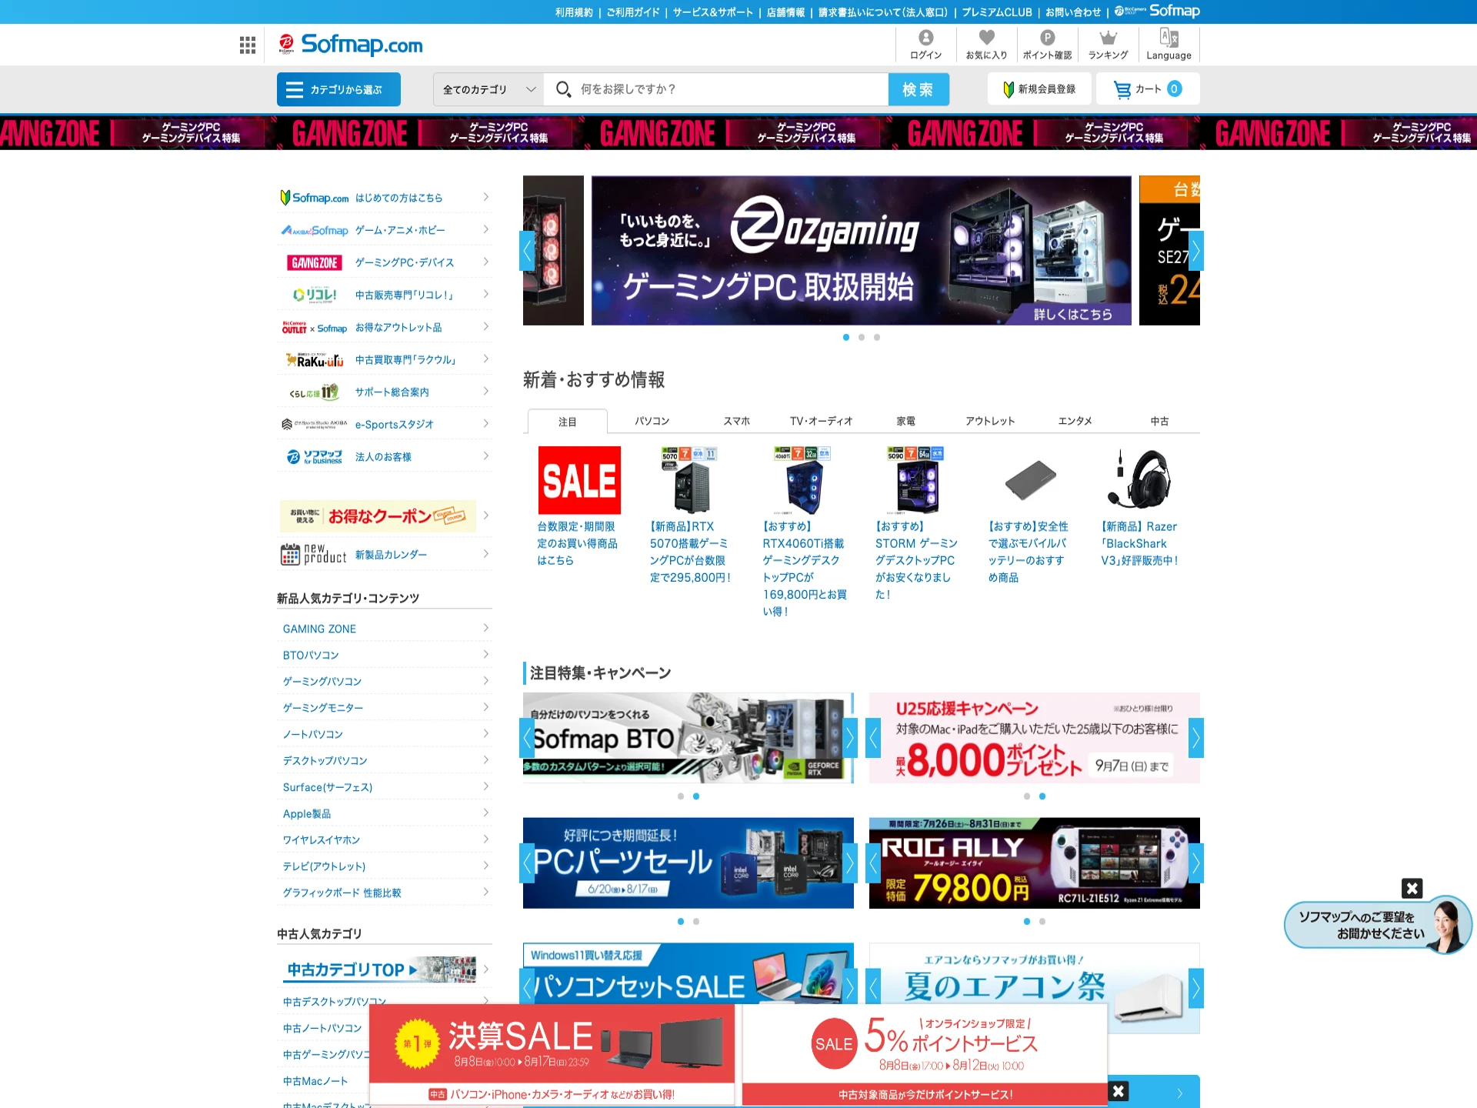
Task: Open Apple製品 category link
Action: point(385,813)
